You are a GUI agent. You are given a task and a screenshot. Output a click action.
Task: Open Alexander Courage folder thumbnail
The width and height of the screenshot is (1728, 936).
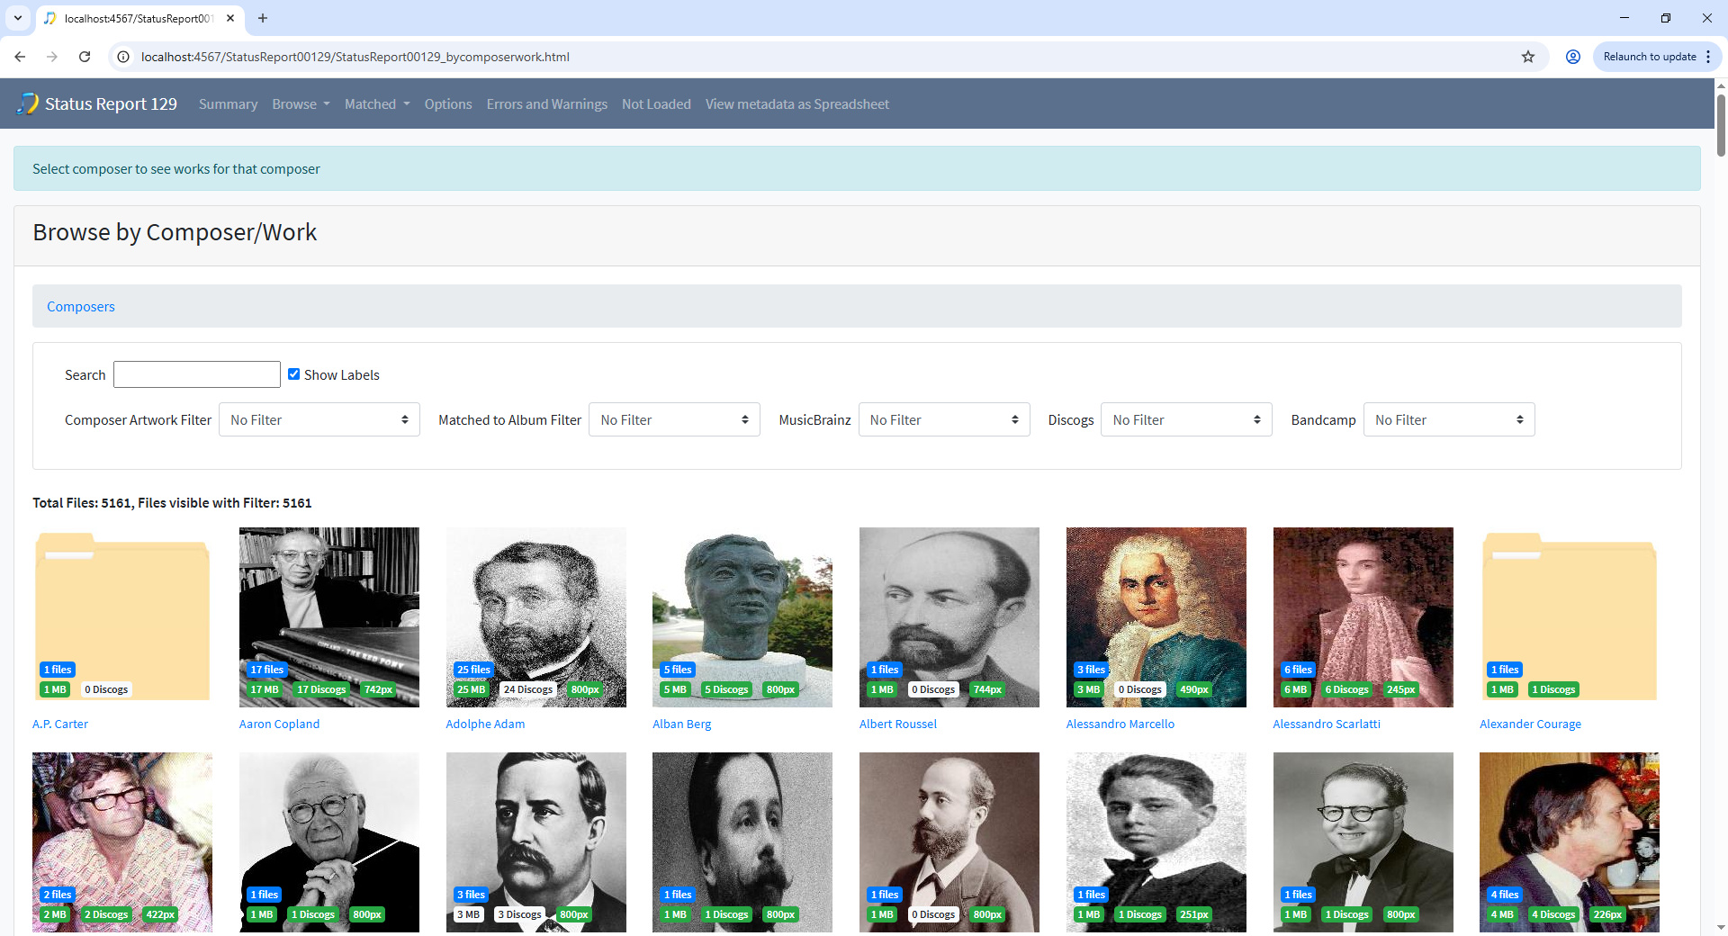click(x=1570, y=616)
